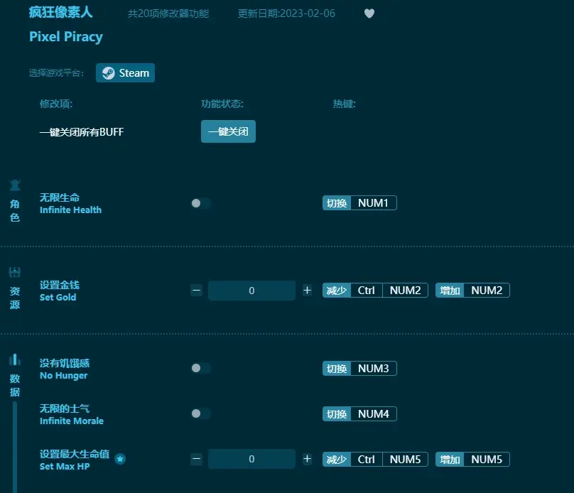Click the Pixel Piracy title text
The image size is (574, 493).
tap(66, 37)
